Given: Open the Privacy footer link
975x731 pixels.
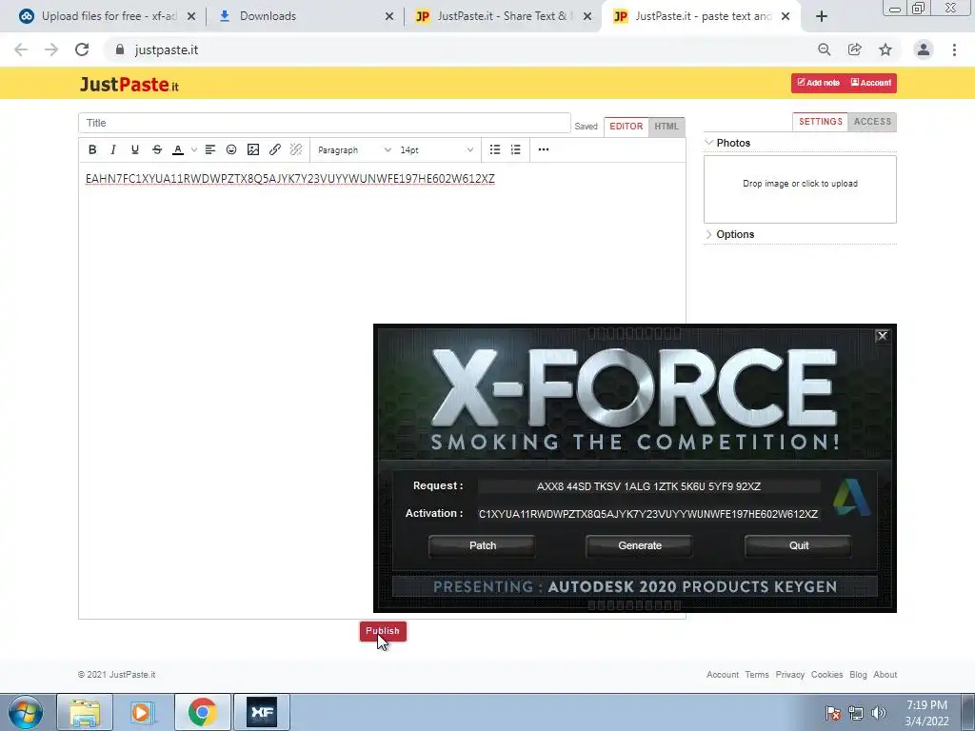Looking at the screenshot, I should [789, 675].
